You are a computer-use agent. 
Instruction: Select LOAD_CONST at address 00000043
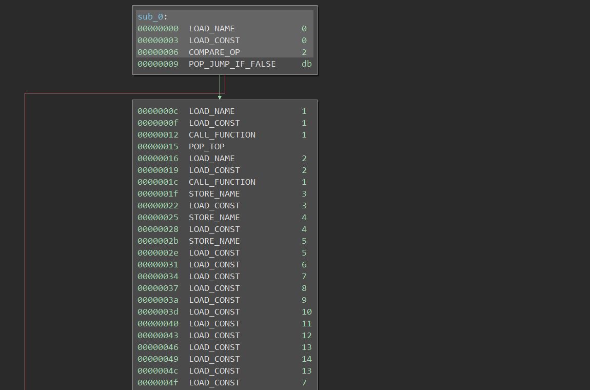pyautogui.click(x=214, y=336)
